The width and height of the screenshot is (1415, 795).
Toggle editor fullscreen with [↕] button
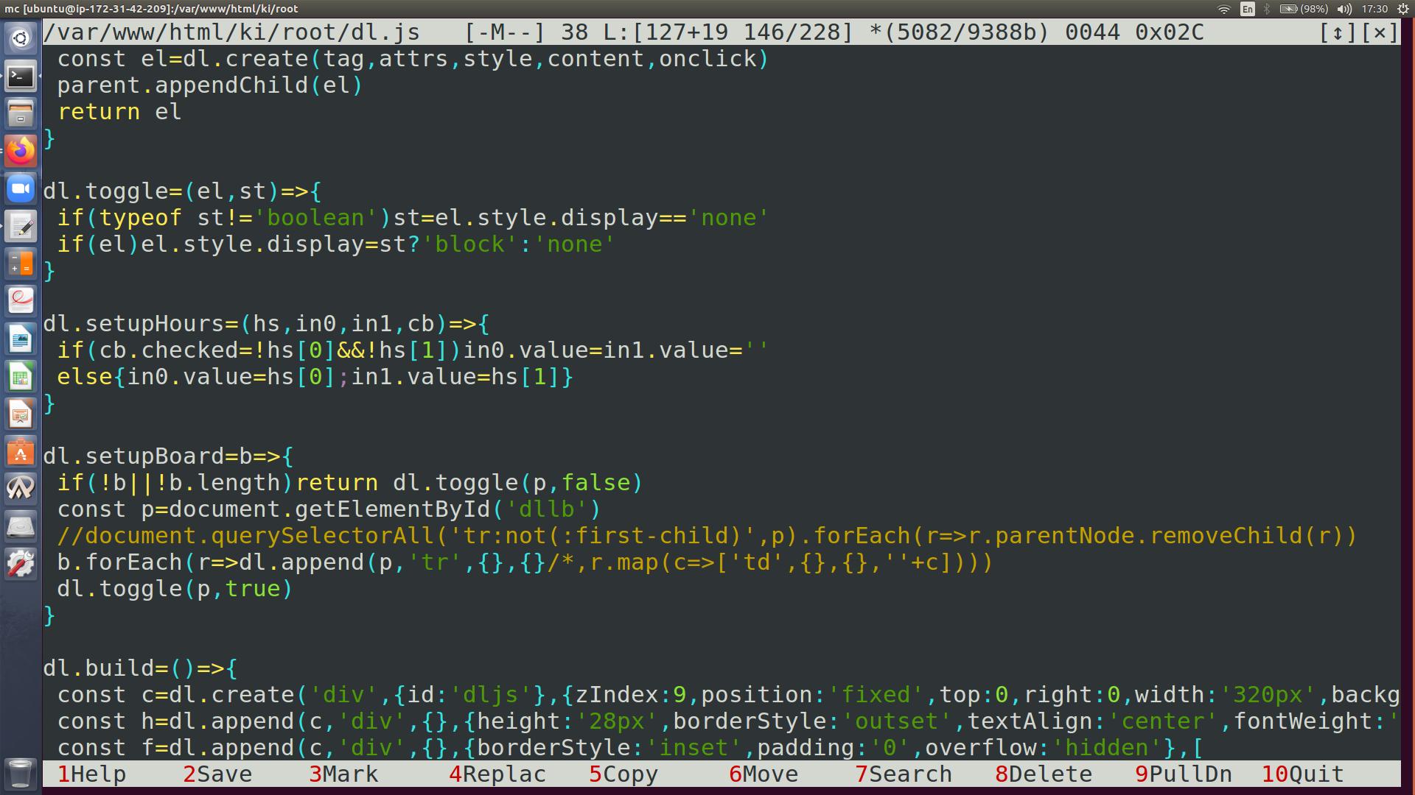click(x=1337, y=32)
